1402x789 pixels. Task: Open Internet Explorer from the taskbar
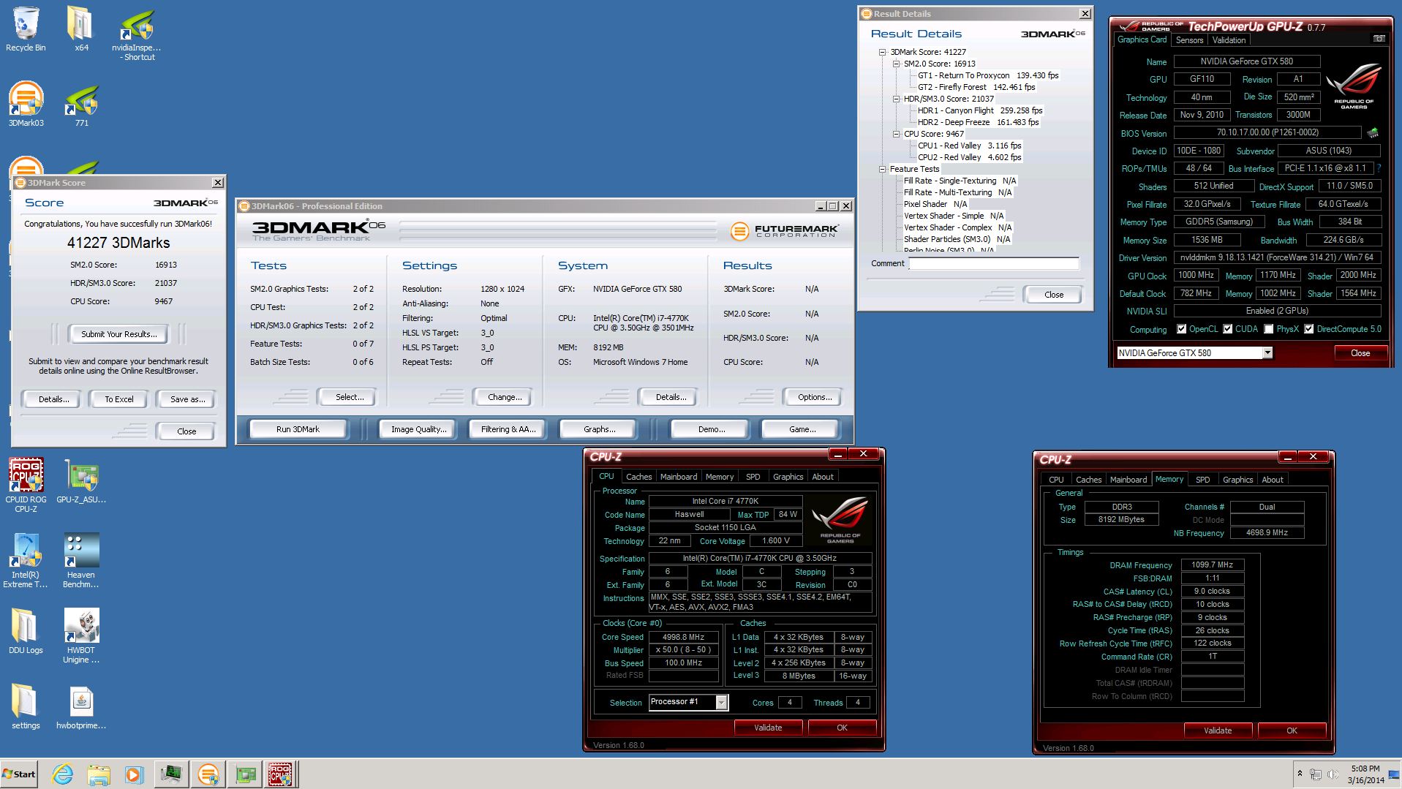pos(63,774)
